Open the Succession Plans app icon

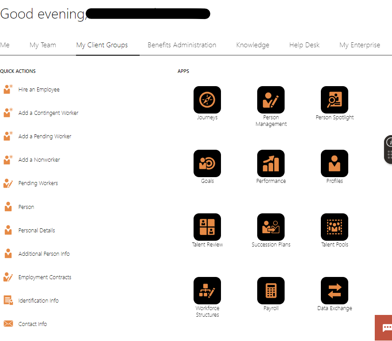(x=271, y=227)
